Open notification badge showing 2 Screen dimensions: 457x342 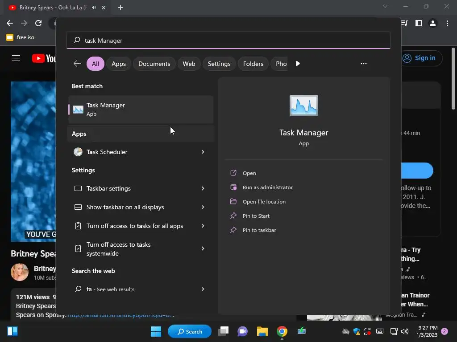point(445,331)
